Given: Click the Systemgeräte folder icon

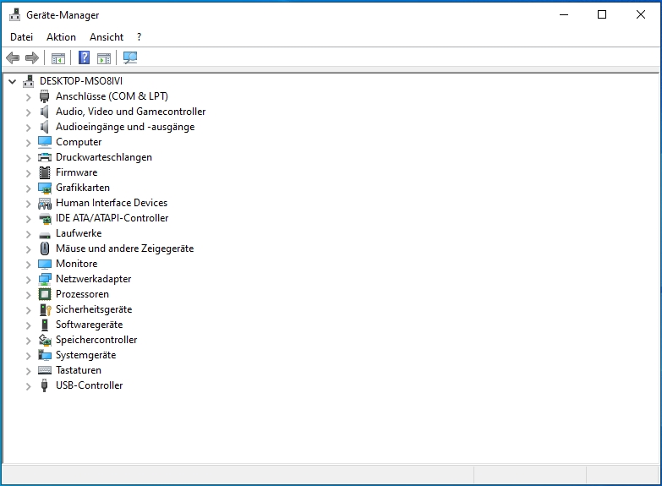Looking at the screenshot, I should click(44, 355).
